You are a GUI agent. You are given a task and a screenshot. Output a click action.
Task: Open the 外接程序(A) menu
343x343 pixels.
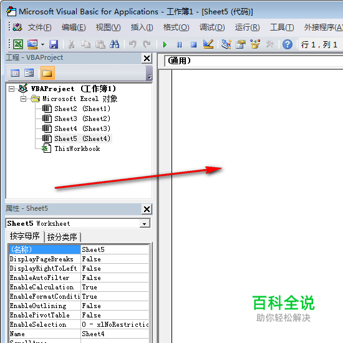pyautogui.click(x=323, y=27)
